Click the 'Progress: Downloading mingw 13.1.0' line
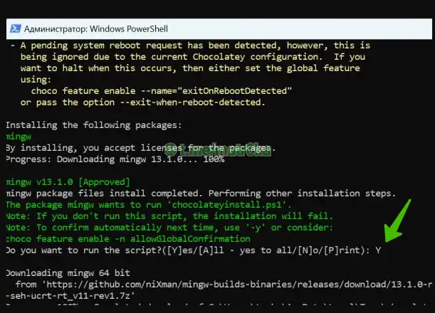Viewport: 435px width, 313px height. click(x=115, y=159)
